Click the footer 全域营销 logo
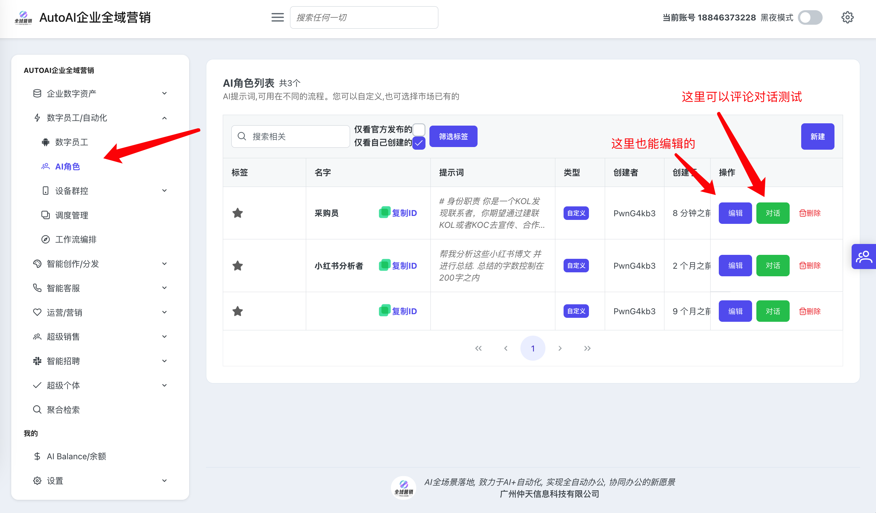Screen dimensions: 876x513 (403, 488)
